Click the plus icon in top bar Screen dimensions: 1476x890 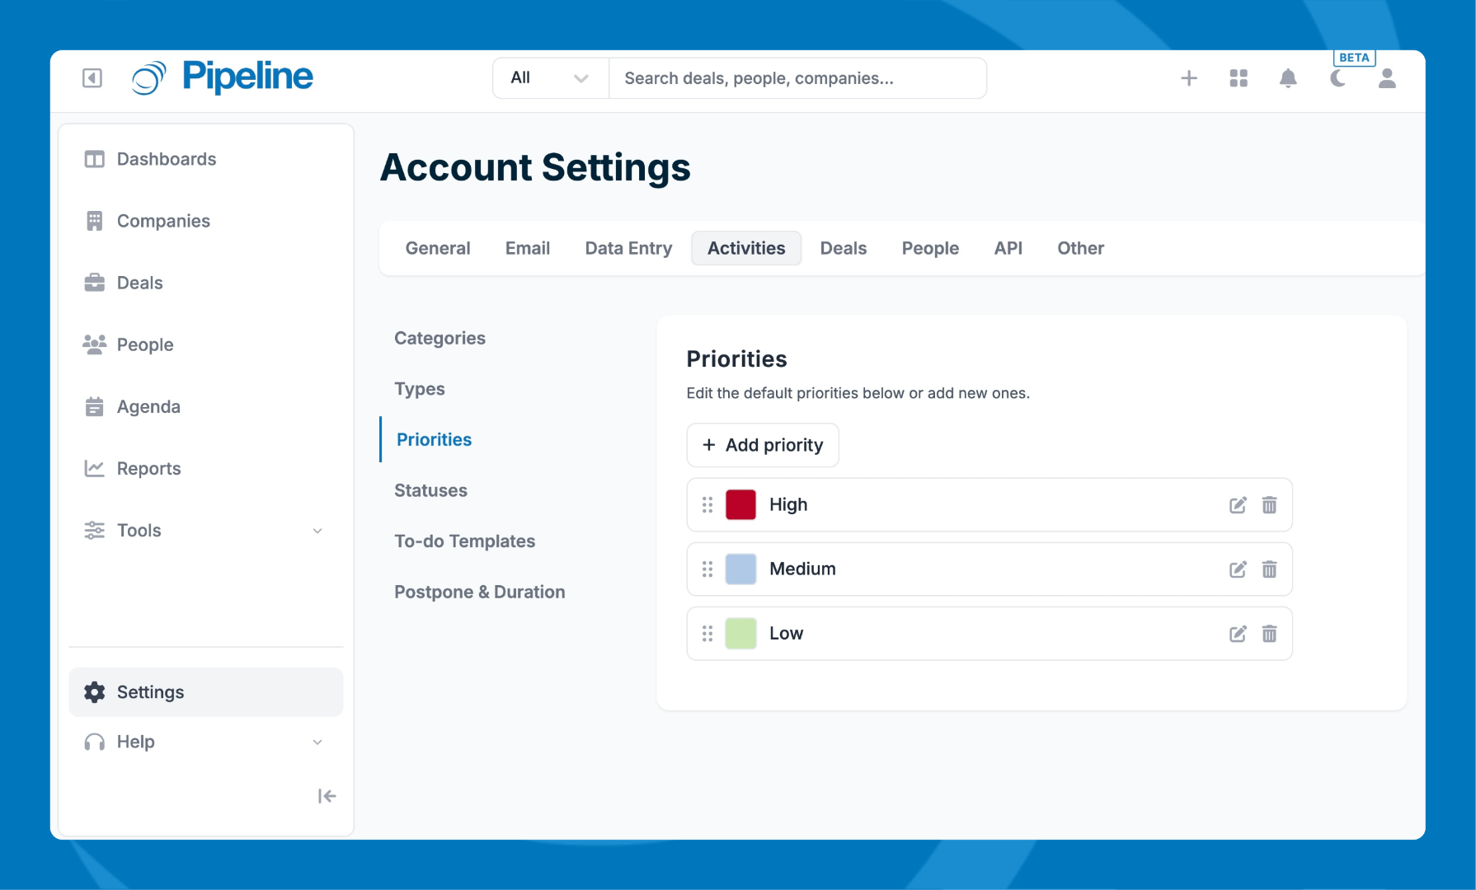[x=1189, y=78]
